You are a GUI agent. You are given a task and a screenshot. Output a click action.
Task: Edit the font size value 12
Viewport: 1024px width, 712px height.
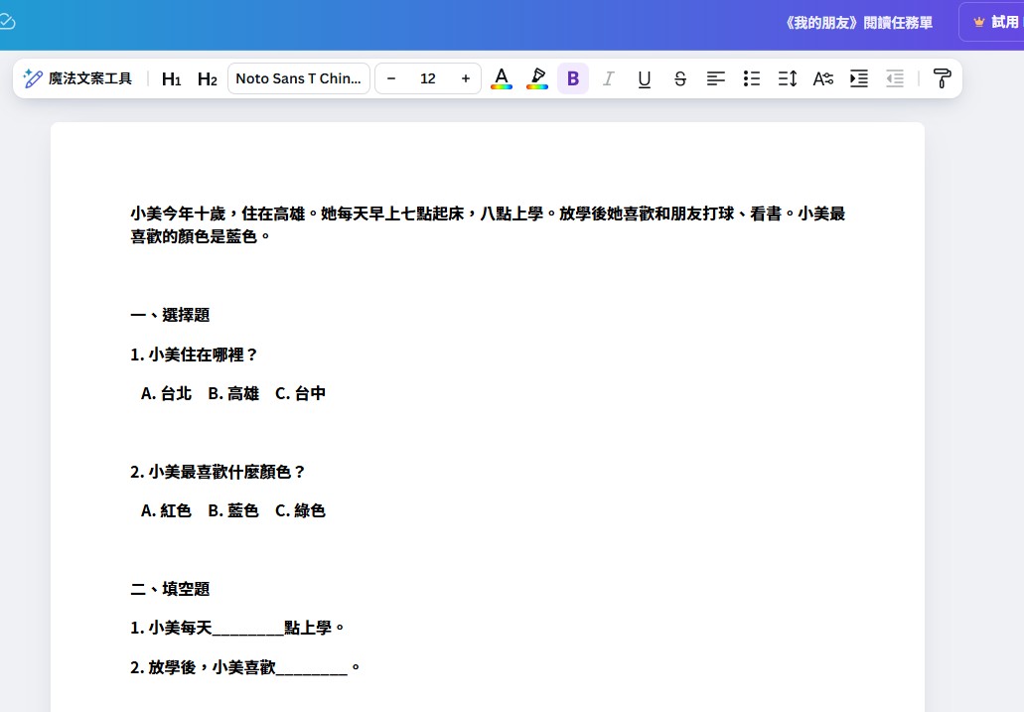428,78
